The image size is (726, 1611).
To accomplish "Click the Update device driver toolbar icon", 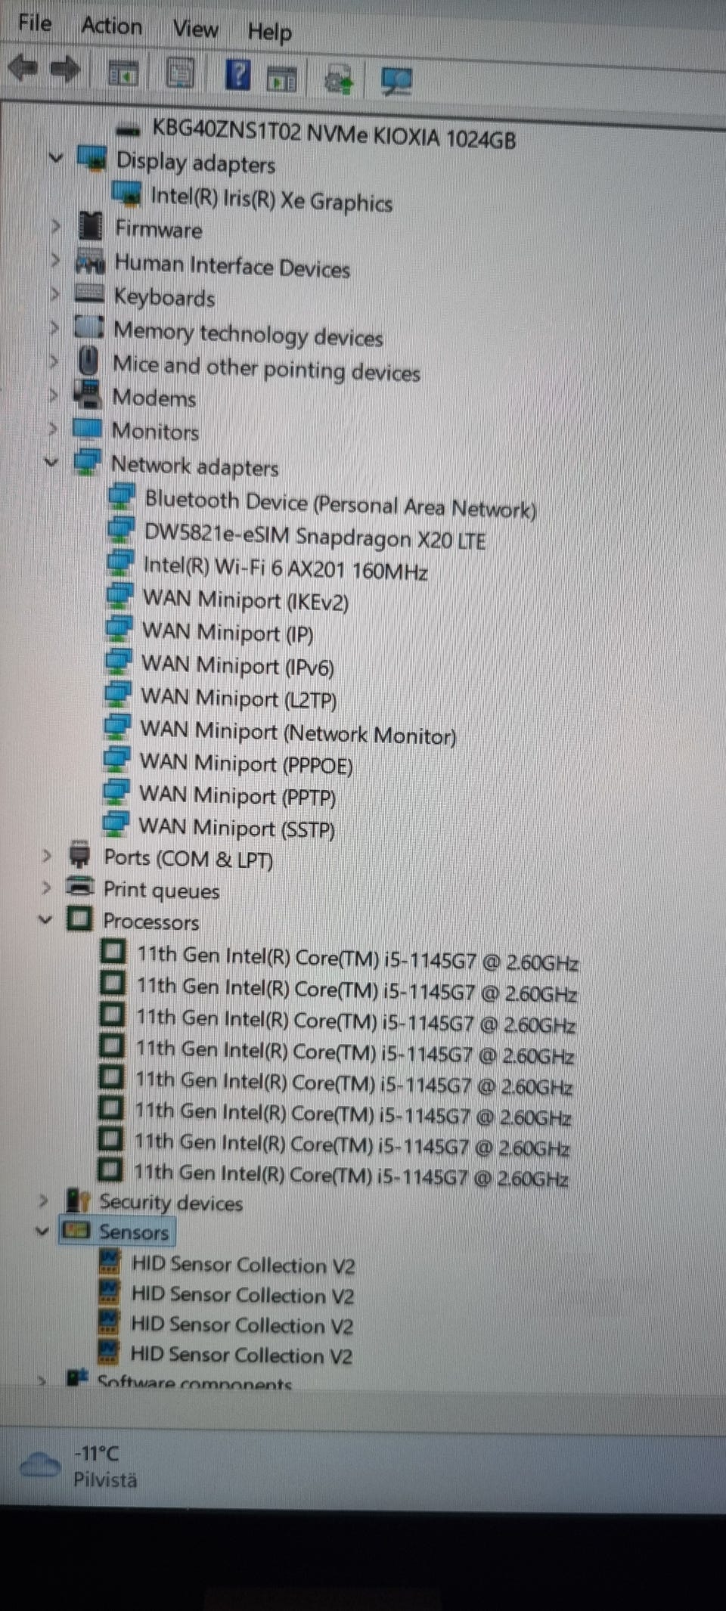I will [x=339, y=79].
